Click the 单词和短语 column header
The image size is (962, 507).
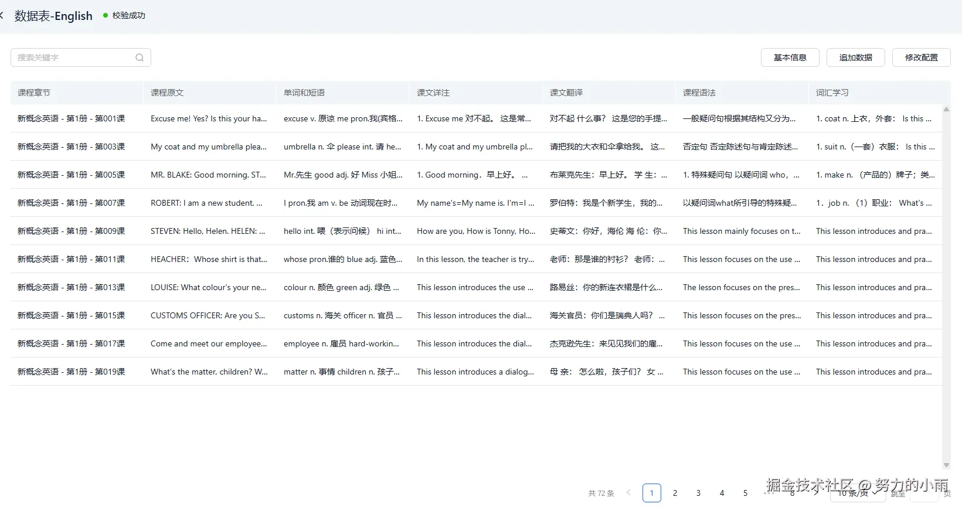343,93
